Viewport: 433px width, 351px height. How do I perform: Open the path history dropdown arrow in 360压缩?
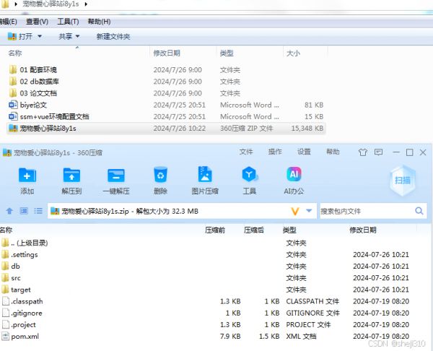click(x=309, y=211)
